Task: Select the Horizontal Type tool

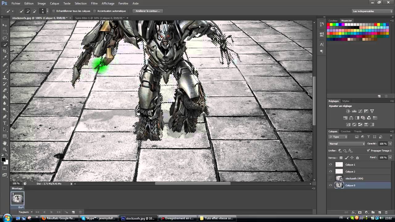Action: click(5, 123)
